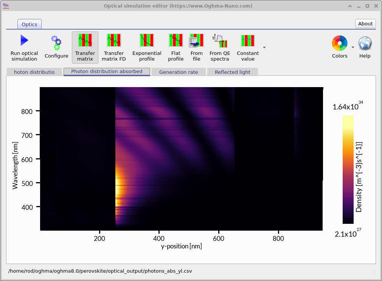This screenshot has height=281, width=382.
Task: View the Generation rate tab
Action: 179,72
